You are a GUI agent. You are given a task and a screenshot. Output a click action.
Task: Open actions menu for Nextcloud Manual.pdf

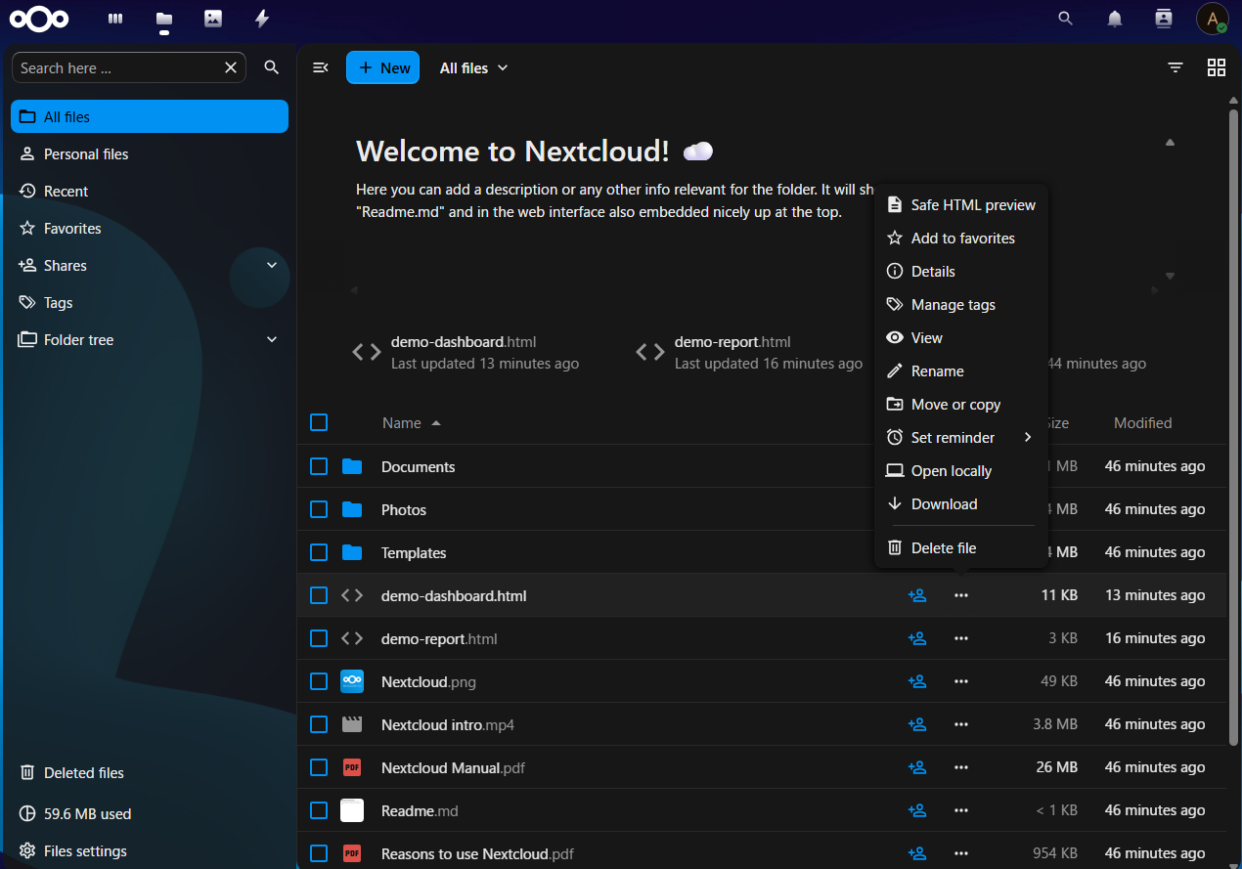(961, 767)
